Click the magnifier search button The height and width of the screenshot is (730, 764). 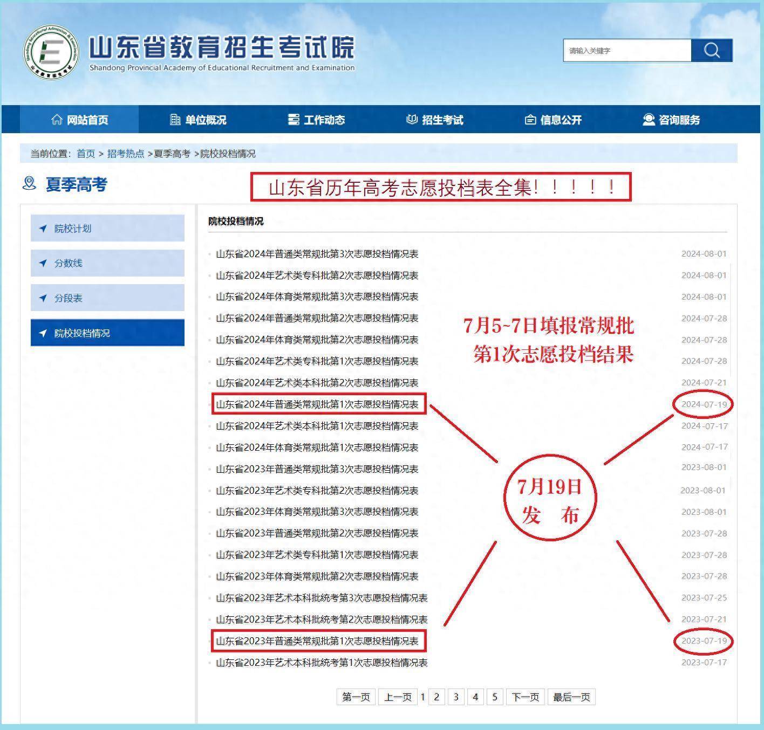(x=712, y=51)
